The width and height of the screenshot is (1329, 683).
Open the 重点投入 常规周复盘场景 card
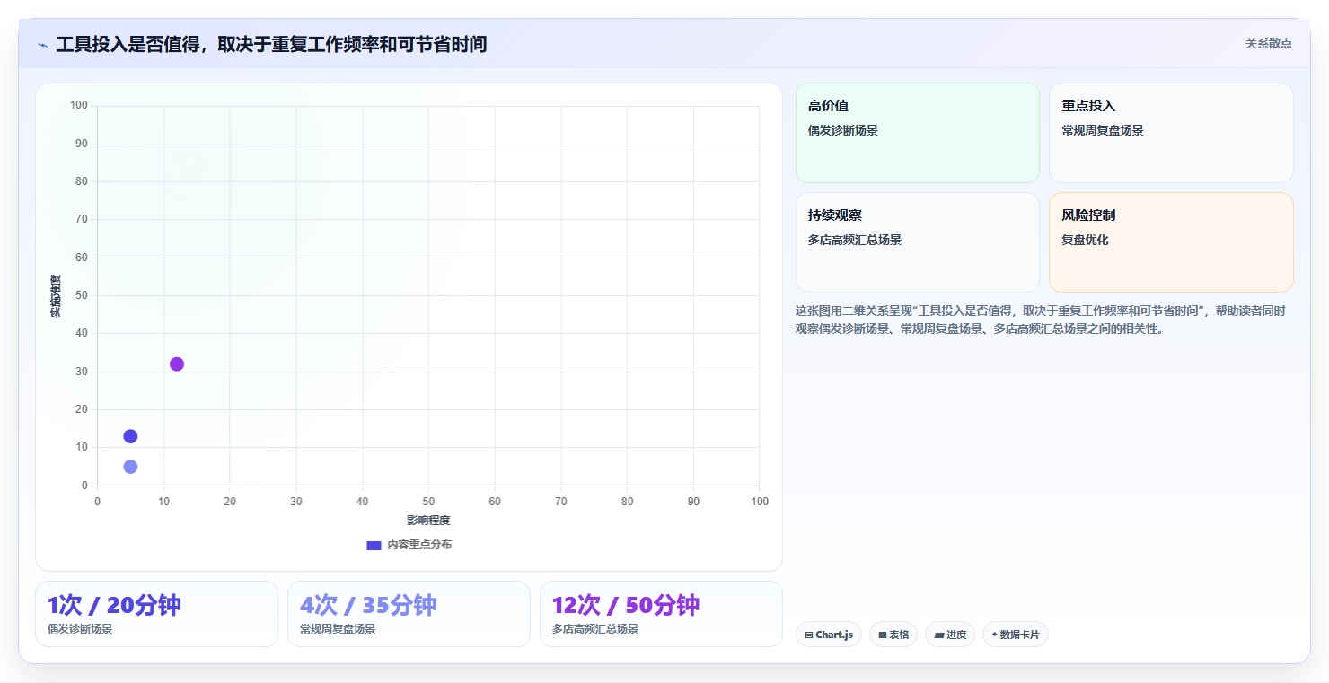pos(1171,133)
